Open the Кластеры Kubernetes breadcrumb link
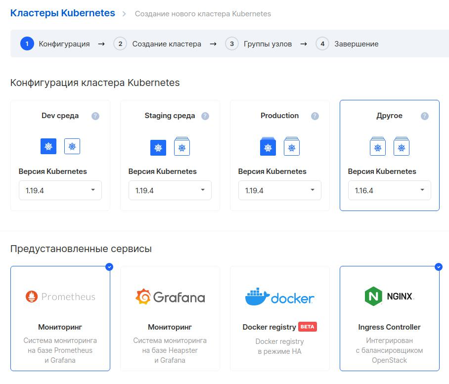Image resolution: width=449 pixels, height=384 pixels. click(62, 13)
